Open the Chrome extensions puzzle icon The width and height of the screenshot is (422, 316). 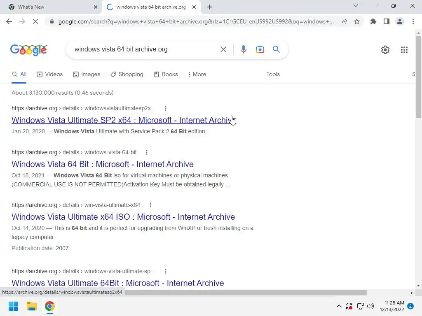pyautogui.click(x=373, y=21)
